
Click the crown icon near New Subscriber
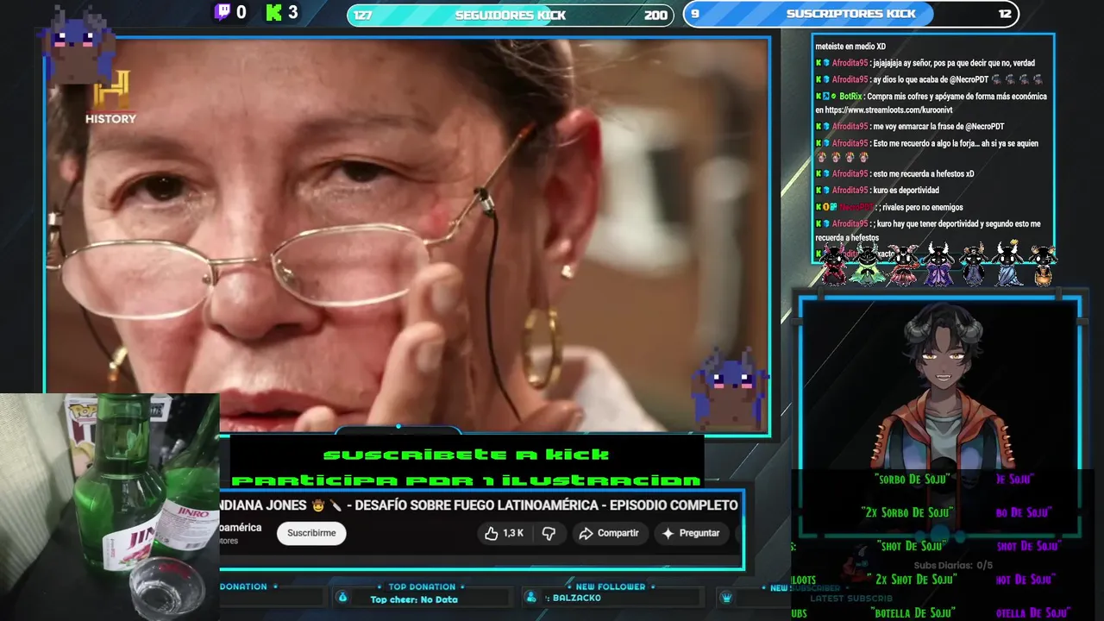click(x=726, y=598)
